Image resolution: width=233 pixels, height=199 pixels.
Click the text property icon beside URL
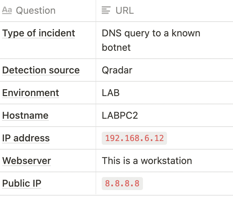coord(106,10)
